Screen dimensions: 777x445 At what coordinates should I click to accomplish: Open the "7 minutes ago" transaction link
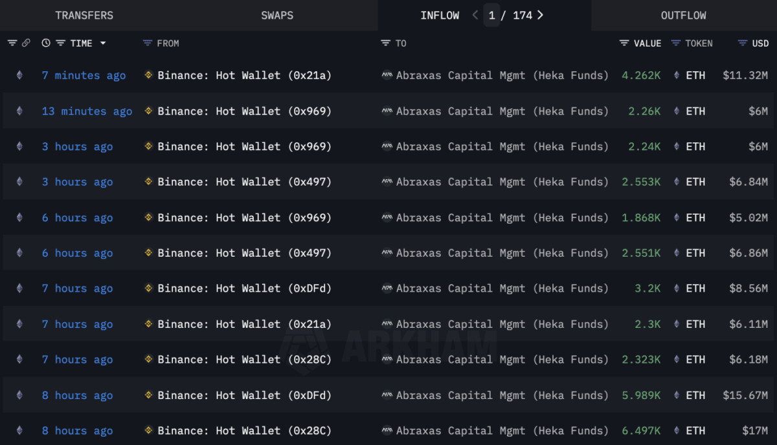84,76
